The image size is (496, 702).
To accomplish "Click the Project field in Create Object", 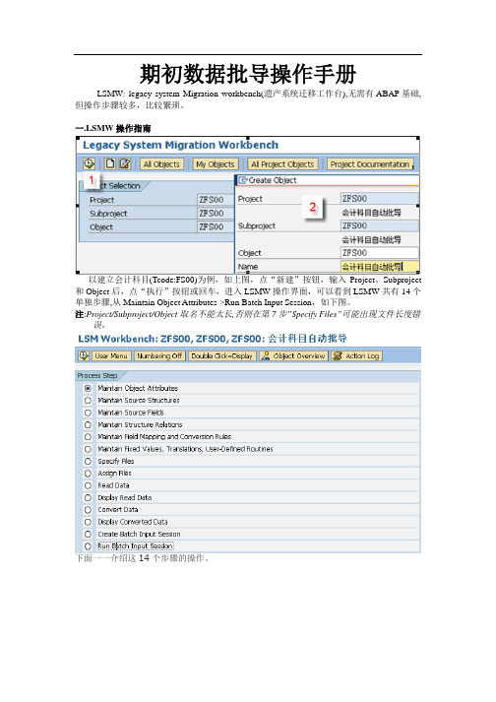I will pos(380,198).
